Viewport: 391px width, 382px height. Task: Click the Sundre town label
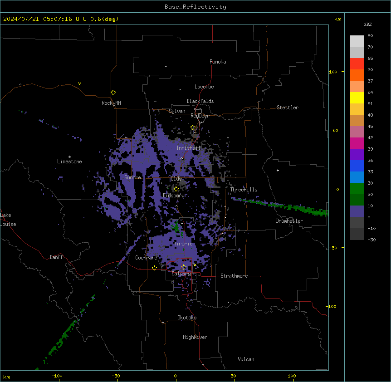[x=132, y=177]
